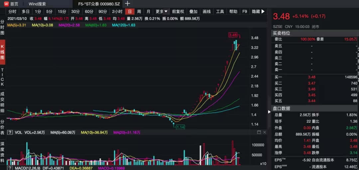Screen dimensions: 359x170
Task: Click the Wind home logo icon
Action: coord(6,4)
